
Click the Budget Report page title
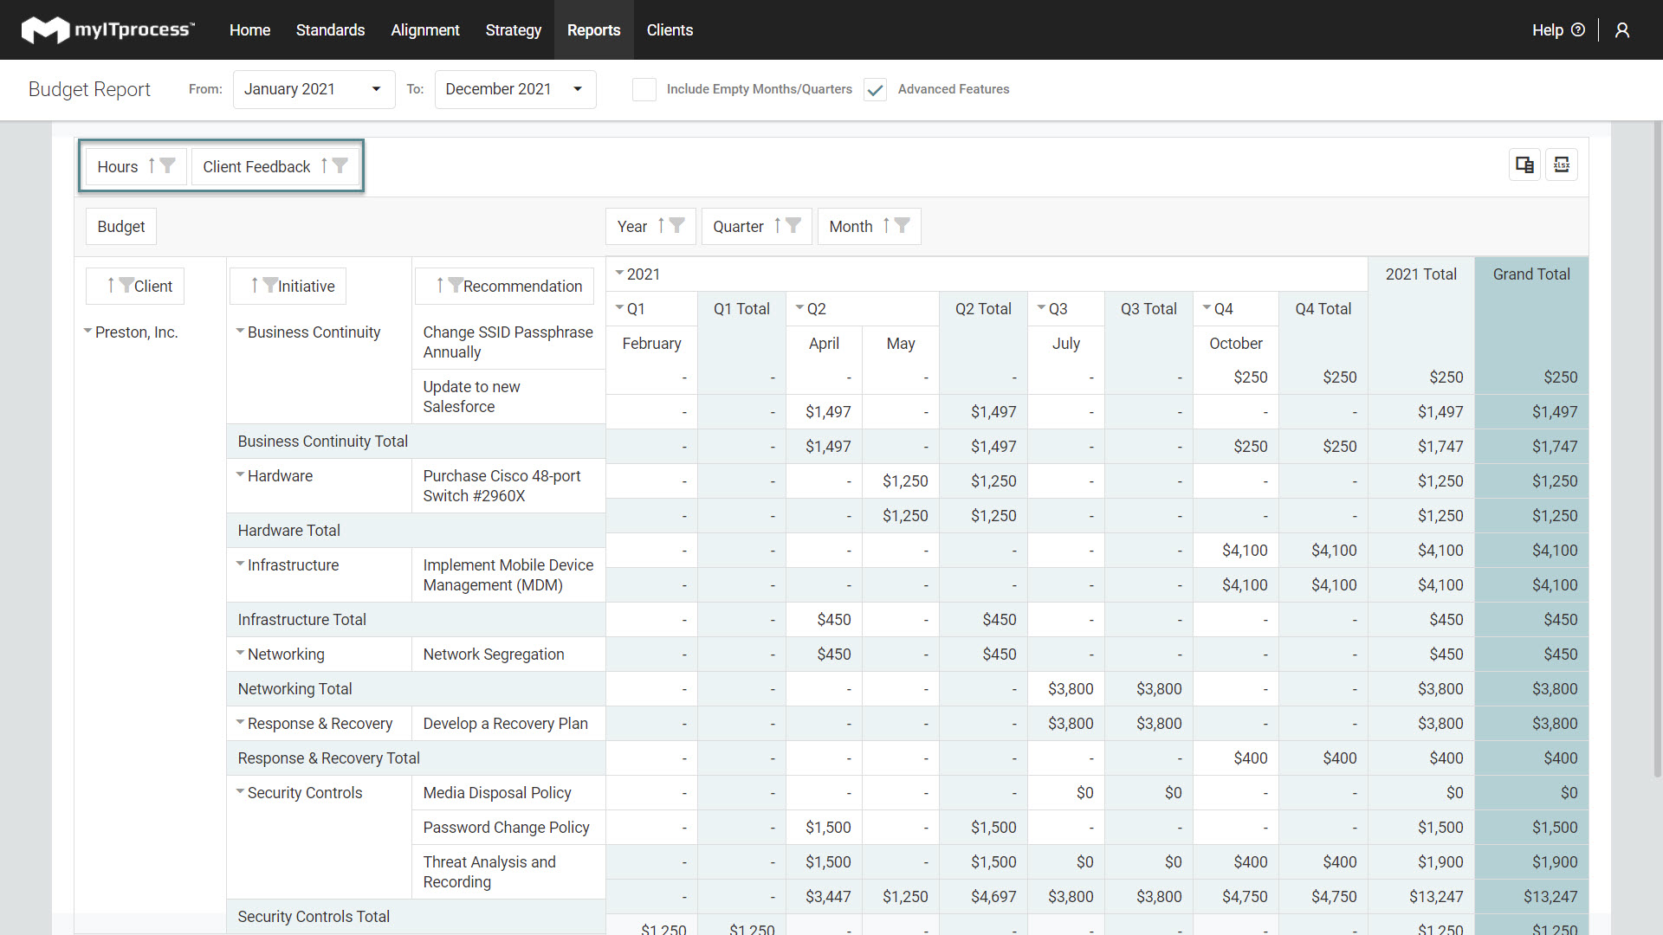[x=89, y=89]
